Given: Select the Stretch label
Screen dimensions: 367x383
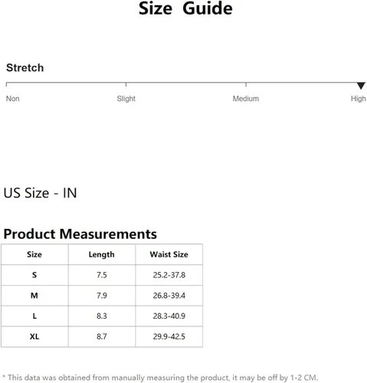Looking at the screenshot, I should tap(25, 67).
